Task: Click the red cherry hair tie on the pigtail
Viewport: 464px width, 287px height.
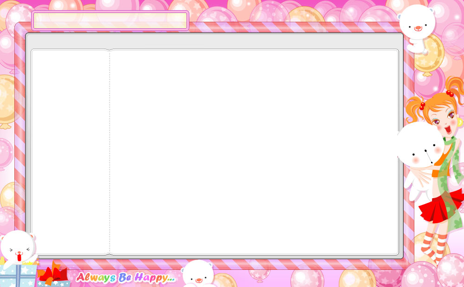Action: click(x=422, y=106)
